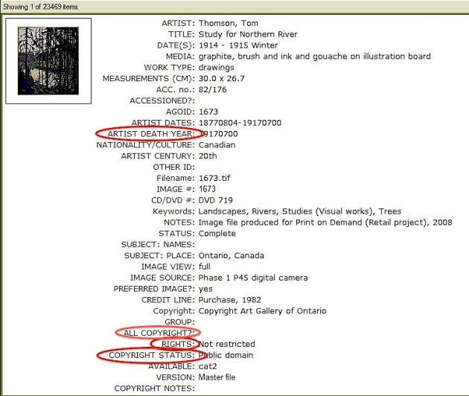
Task: Click the CD/DVD value DVD 719
Action: [217, 200]
